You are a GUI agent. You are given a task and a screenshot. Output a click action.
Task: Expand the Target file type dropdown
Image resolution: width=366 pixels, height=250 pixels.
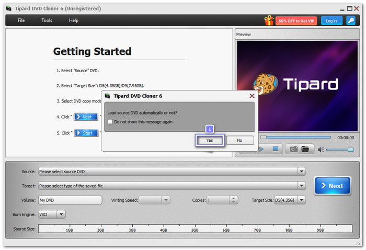coord(301,186)
